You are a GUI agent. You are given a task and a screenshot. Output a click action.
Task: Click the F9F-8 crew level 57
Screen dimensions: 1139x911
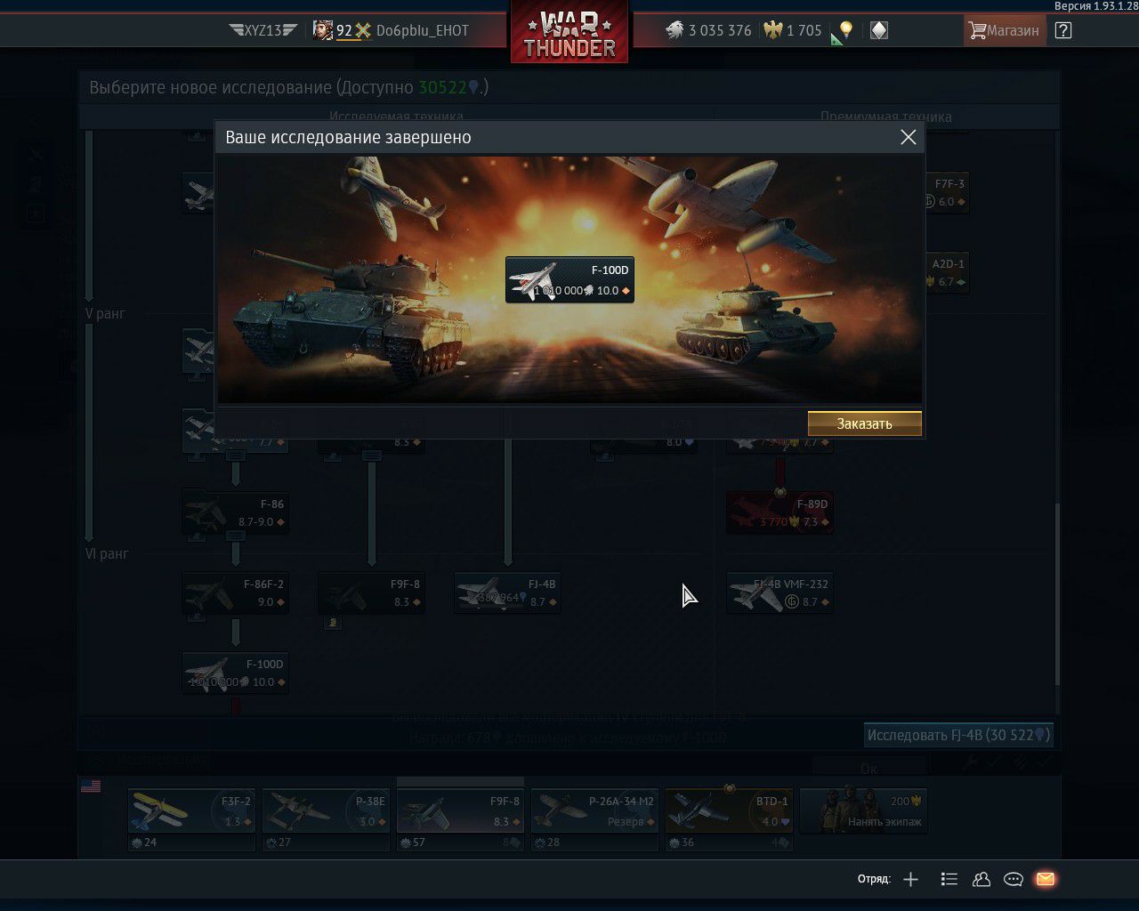(x=413, y=842)
